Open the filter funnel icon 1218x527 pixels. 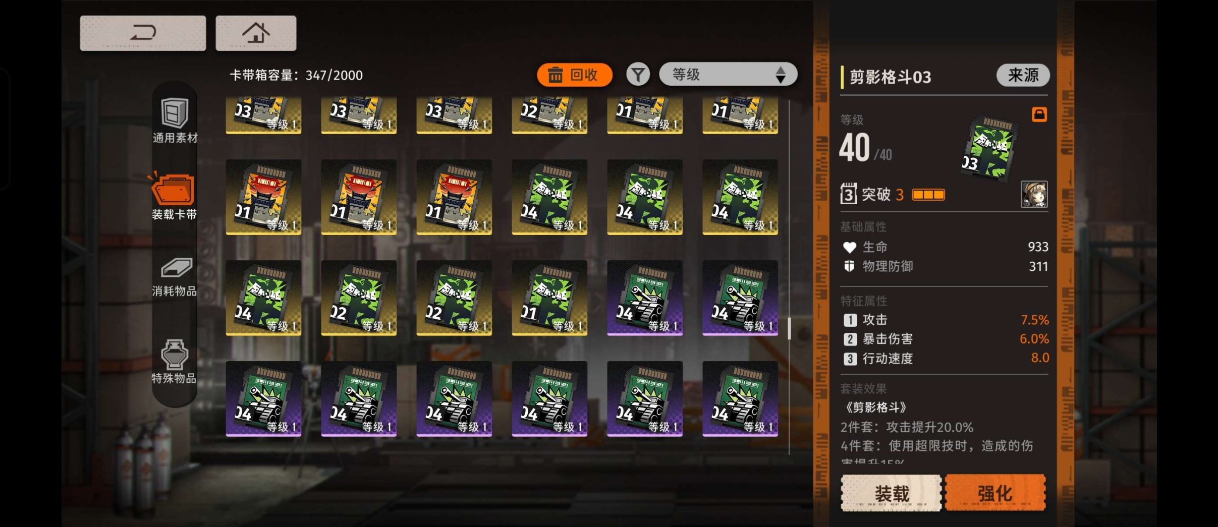(x=638, y=75)
